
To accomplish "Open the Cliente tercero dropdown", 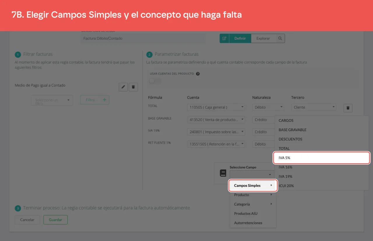I will pyautogui.click(x=314, y=107).
